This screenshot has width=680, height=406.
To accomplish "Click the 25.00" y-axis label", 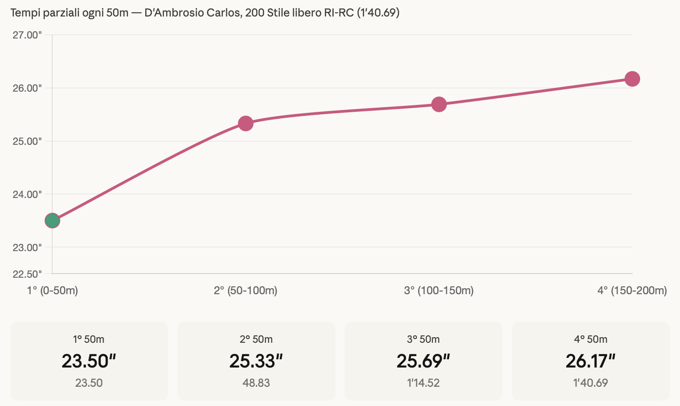I will point(27,141).
